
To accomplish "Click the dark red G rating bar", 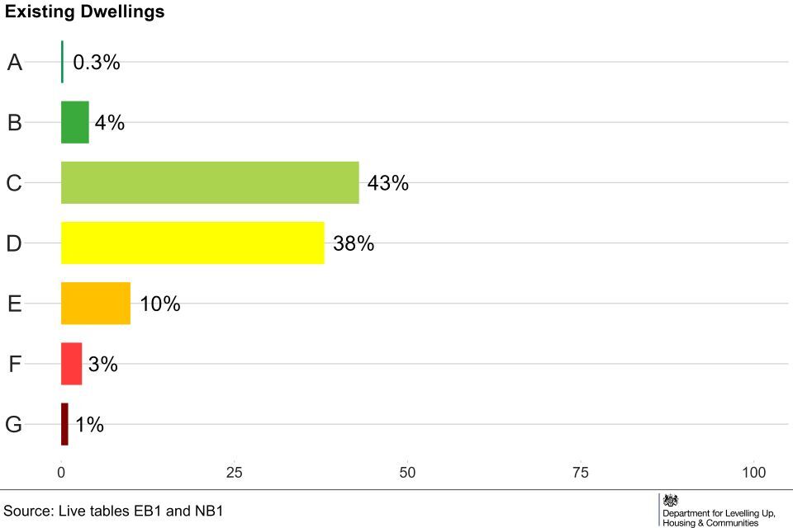I will point(64,424).
